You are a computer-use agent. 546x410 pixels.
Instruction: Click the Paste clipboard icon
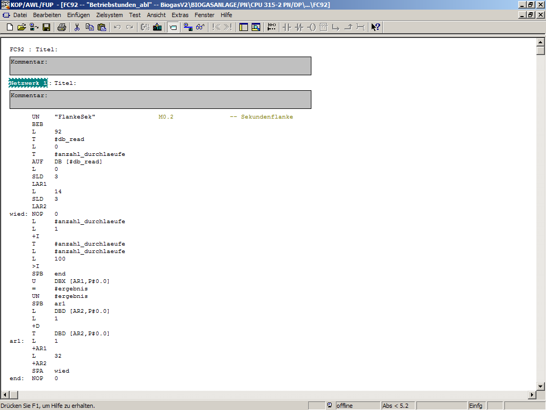[101, 27]
